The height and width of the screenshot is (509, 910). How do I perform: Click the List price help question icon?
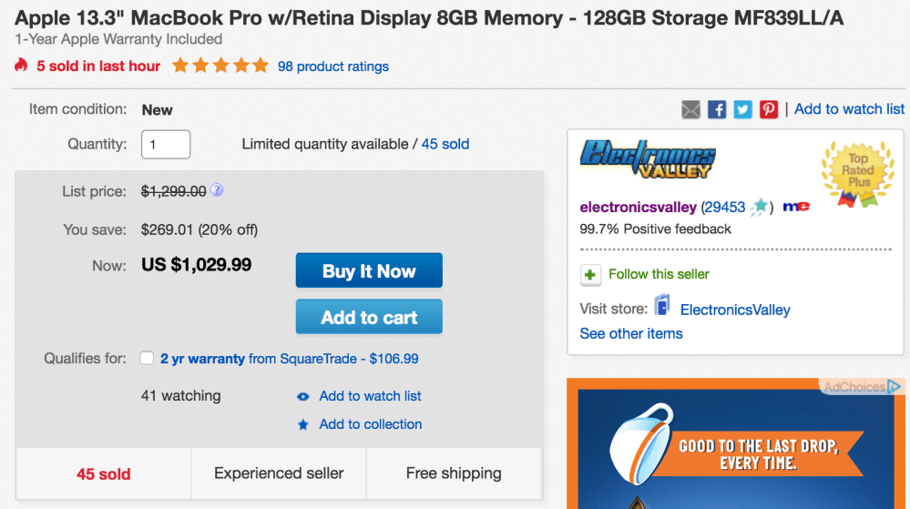(x=217, y=191)
